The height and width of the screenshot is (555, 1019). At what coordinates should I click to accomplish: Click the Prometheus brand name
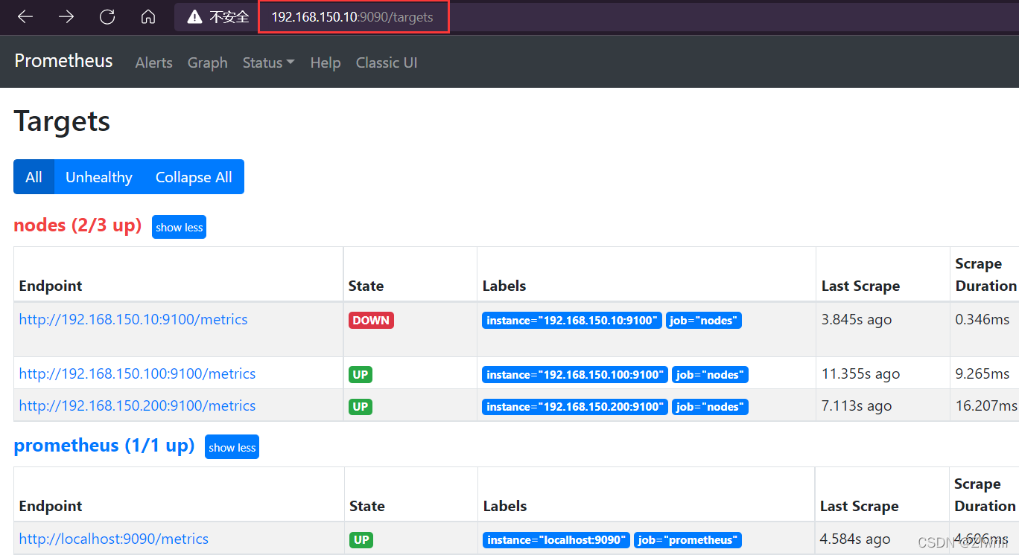click(x=63, y=61)
